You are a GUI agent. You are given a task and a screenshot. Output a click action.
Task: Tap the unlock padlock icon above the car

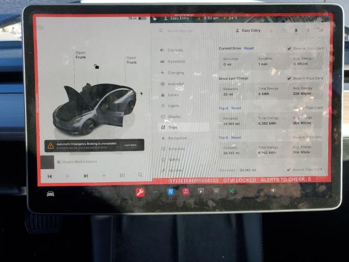coord(97,67)
